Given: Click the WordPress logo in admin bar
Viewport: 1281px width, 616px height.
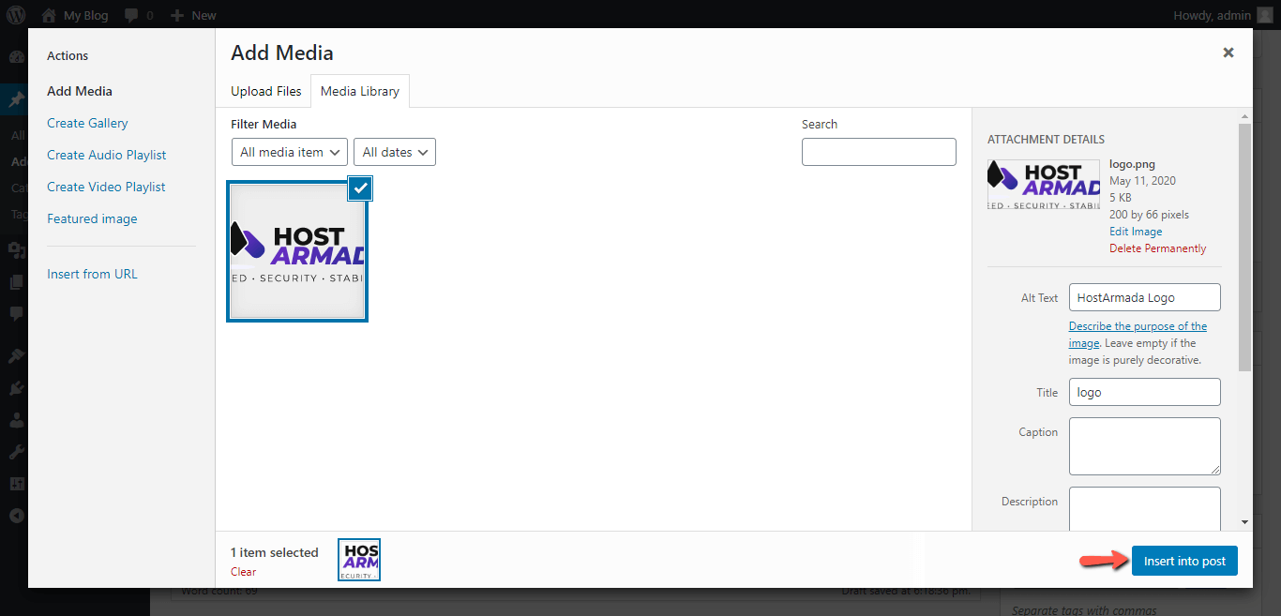Looking at the screenshot, I should click(16, 15).
